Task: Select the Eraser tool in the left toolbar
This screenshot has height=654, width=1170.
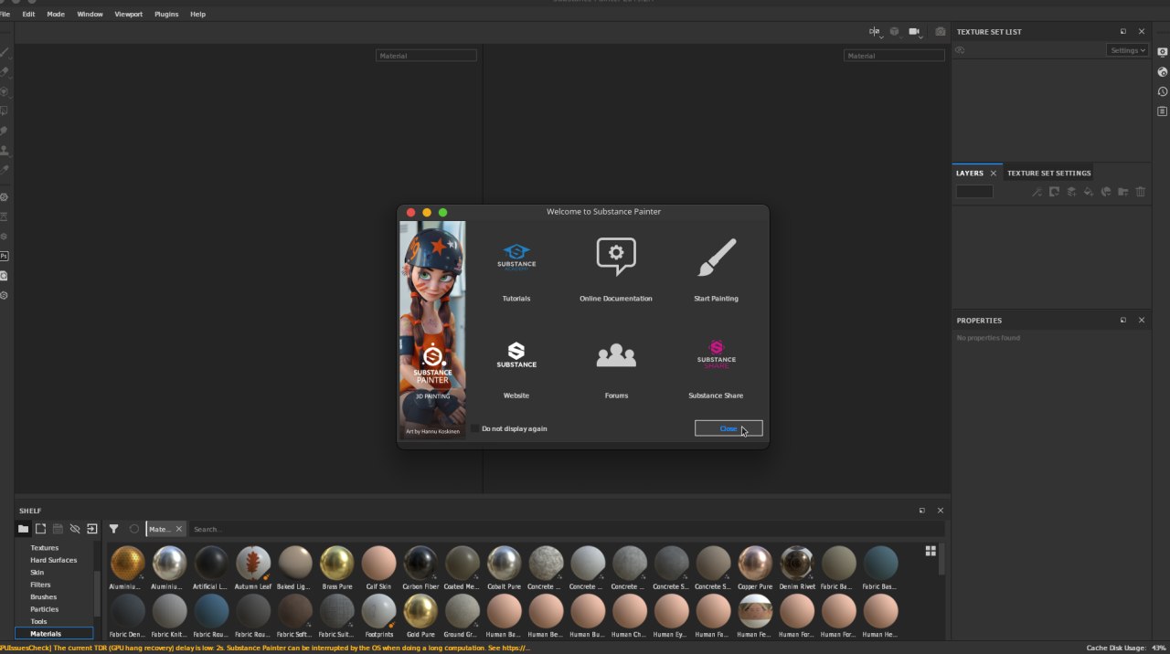Action: point(5,71)
